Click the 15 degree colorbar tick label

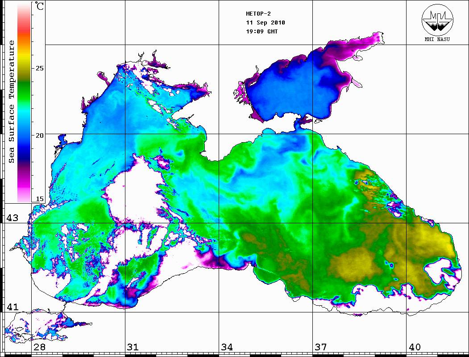39,199
